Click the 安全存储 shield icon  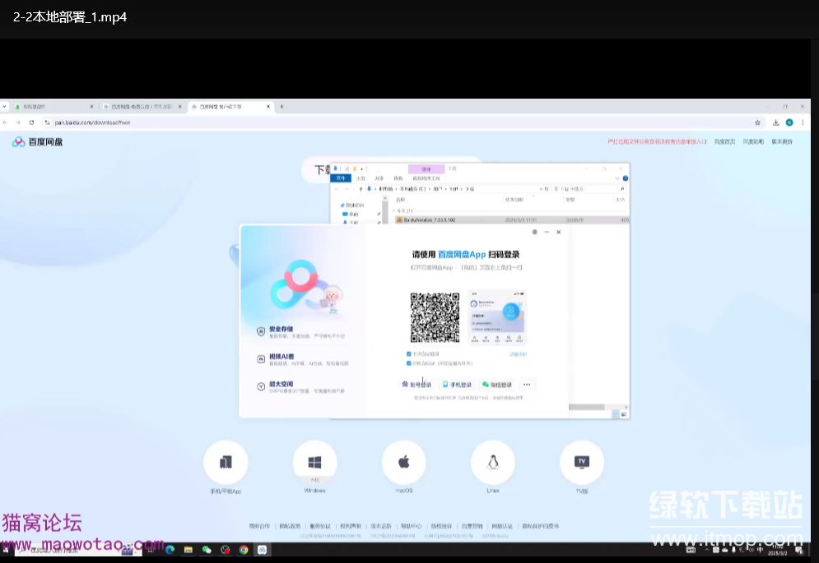click(x=261, y=332)
